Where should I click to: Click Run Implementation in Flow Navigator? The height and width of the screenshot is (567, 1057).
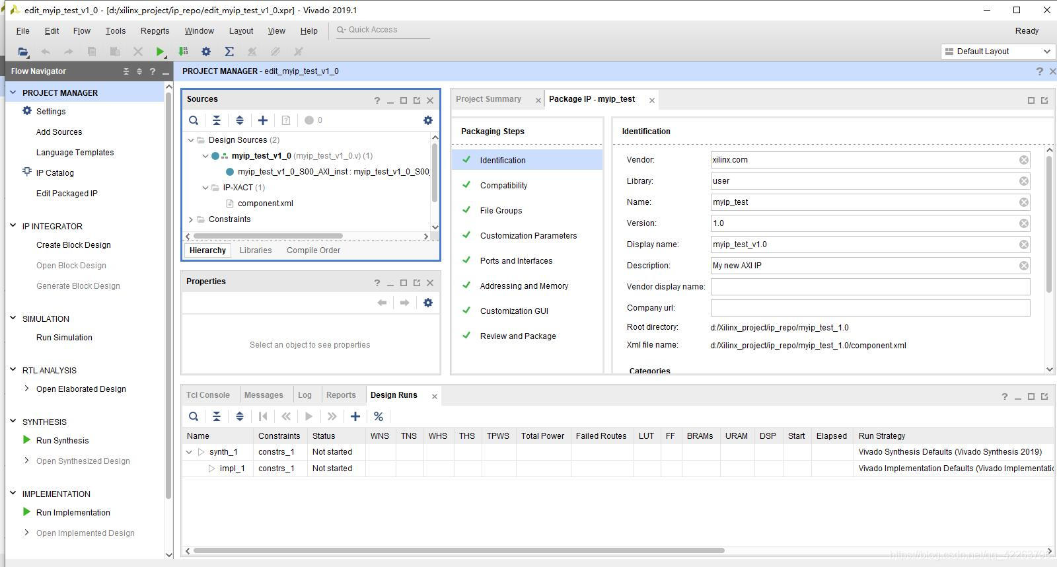(73, 513)
